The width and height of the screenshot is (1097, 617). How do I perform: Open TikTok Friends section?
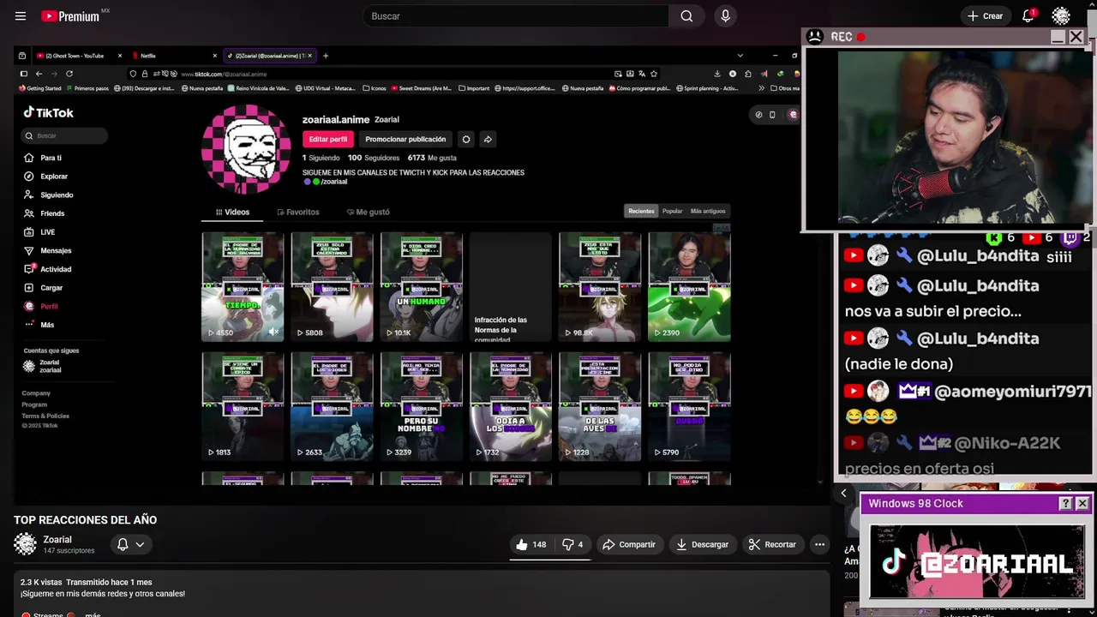click(x=52, y=213)
